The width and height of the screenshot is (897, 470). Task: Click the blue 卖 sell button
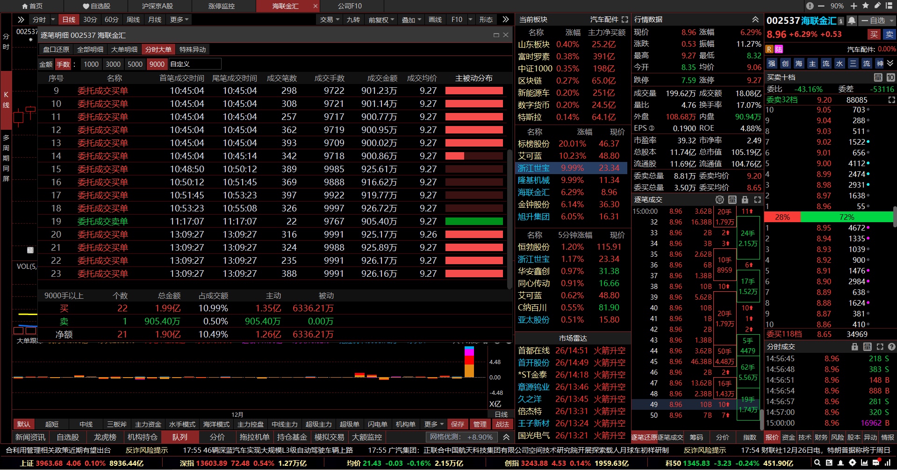click(889, 35)
